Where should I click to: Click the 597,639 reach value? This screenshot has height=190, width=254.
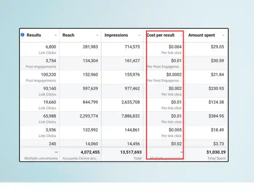[90, 89]
